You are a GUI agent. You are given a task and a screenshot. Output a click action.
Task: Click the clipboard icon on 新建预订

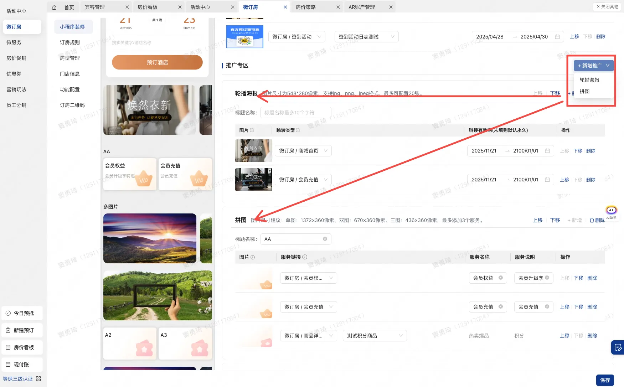[x=8, y=330]
